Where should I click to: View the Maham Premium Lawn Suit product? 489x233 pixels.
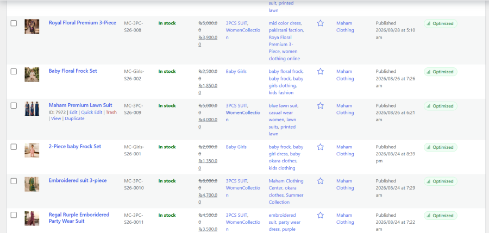(x=56, y=118)
